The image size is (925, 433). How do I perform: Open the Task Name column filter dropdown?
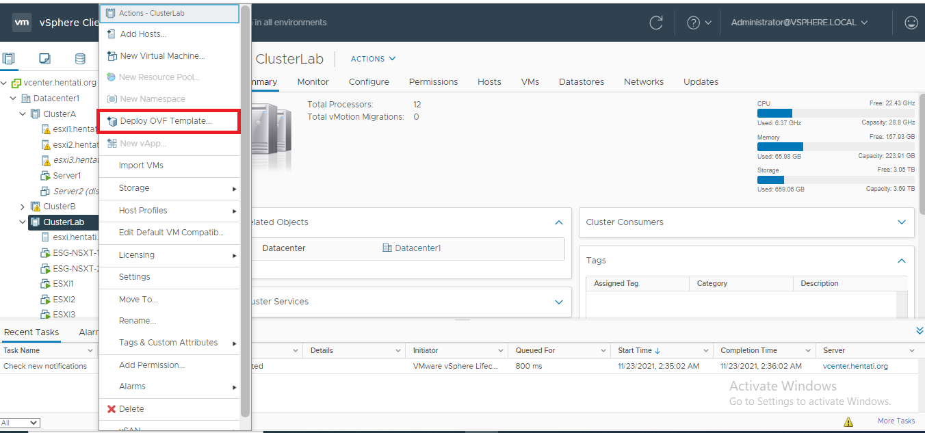pos(90,351)
